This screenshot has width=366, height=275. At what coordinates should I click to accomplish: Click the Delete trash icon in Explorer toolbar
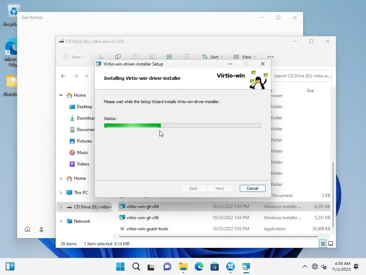[186, 57]
